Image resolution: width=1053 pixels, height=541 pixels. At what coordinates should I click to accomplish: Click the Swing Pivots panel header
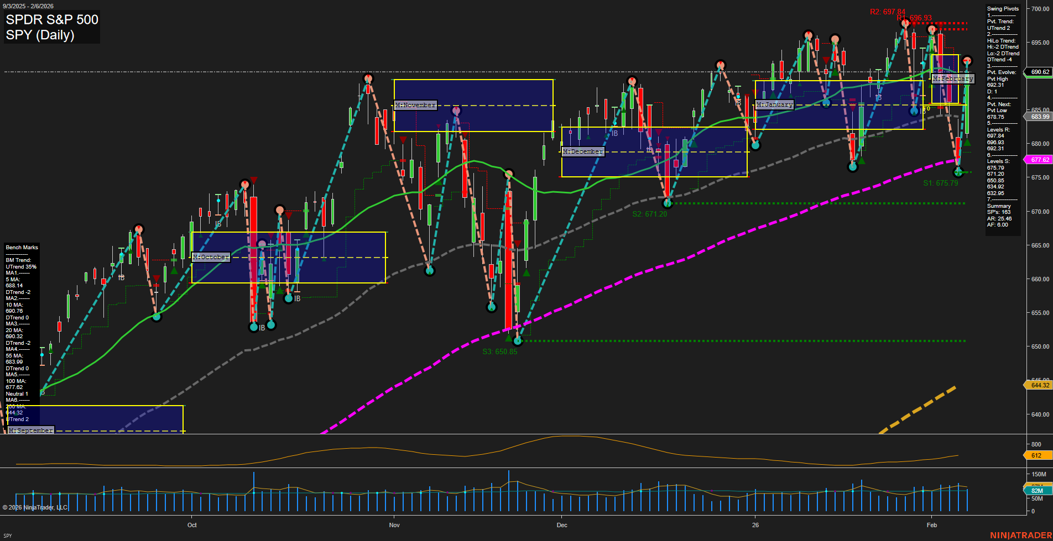(1002, 8)
